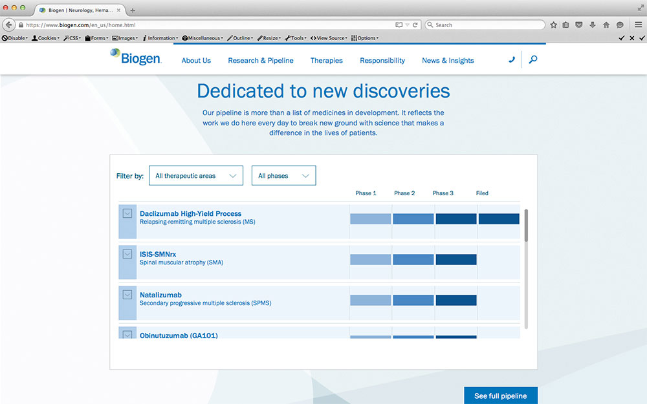Open the About Us navigation menu
The width and height of the screenshot is (647, 404).
click(x=196, y=61)
